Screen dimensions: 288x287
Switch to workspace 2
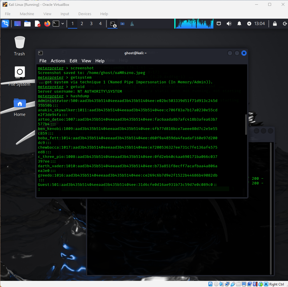click(x=82, y=24)
